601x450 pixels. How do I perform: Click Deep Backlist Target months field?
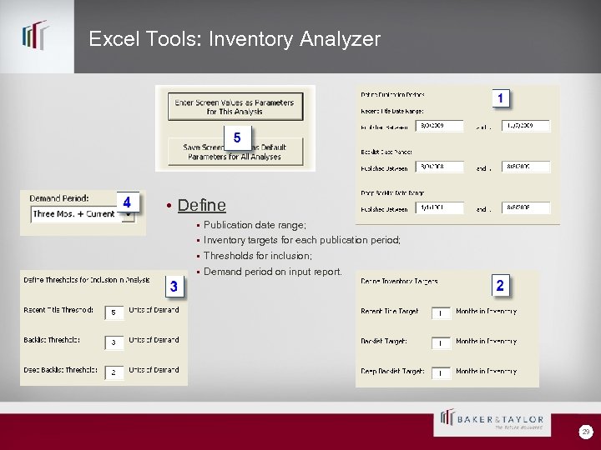pyautogui.click(x=441, y=372)
